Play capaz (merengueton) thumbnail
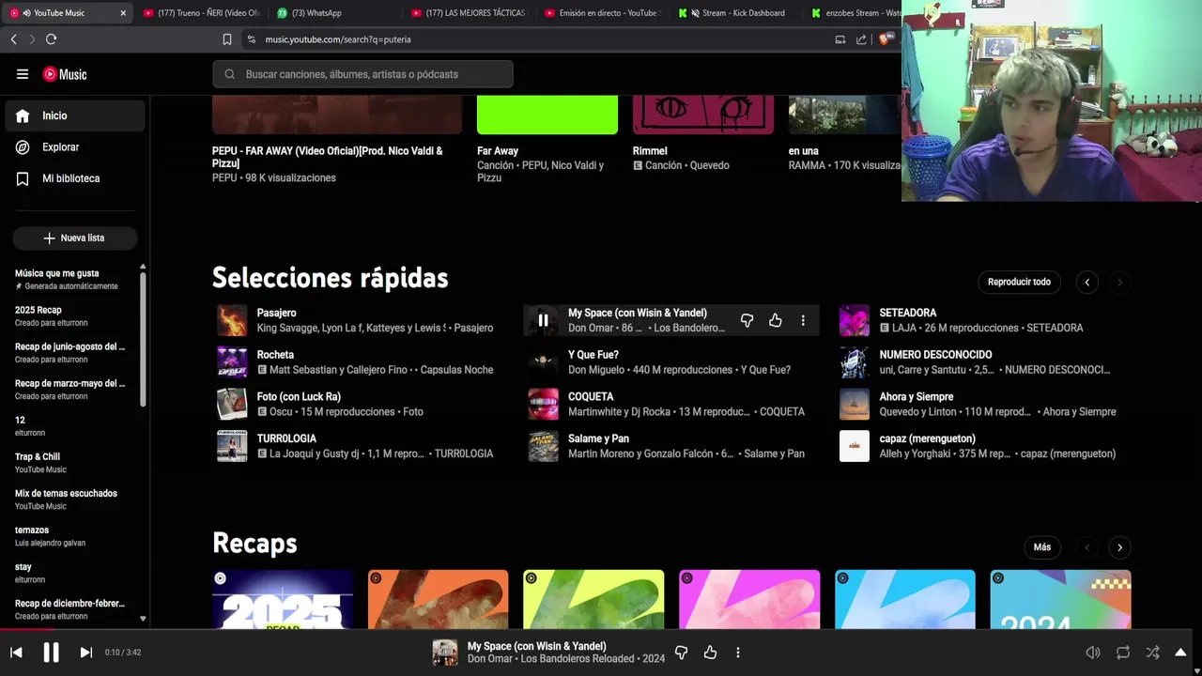The width and height of the screenshot is (1202, 676). pos(854,446)
